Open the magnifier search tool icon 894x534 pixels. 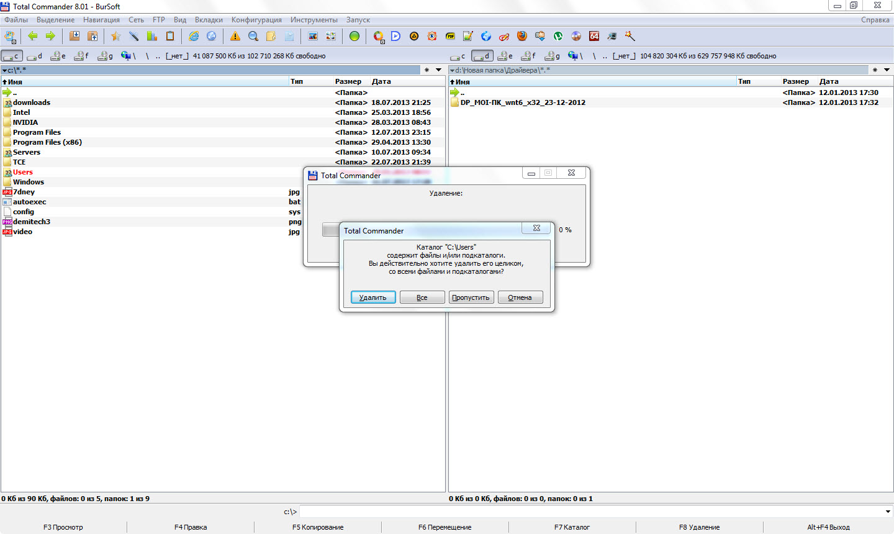253,36
